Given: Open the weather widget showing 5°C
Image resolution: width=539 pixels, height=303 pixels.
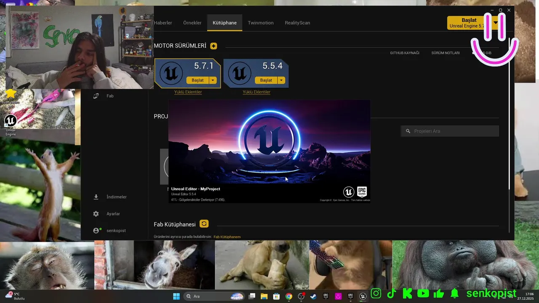Looking at the screenshot, I should click(x=15, y=296).
